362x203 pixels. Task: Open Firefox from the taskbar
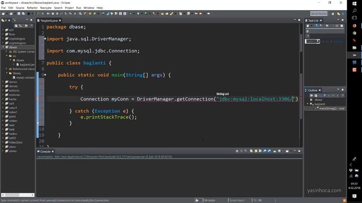point(355,26)
